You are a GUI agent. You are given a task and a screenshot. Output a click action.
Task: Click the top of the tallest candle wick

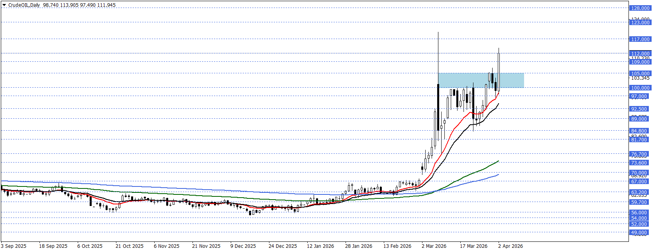click(438, 33)
